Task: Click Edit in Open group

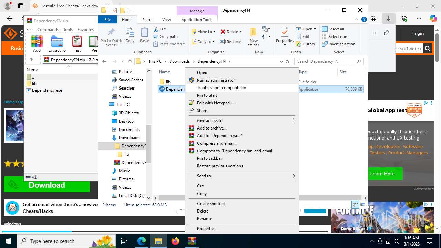Action: tap(302, 37)
